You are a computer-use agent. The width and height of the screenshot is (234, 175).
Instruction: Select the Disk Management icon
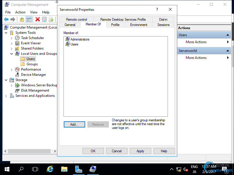[17, 90]
